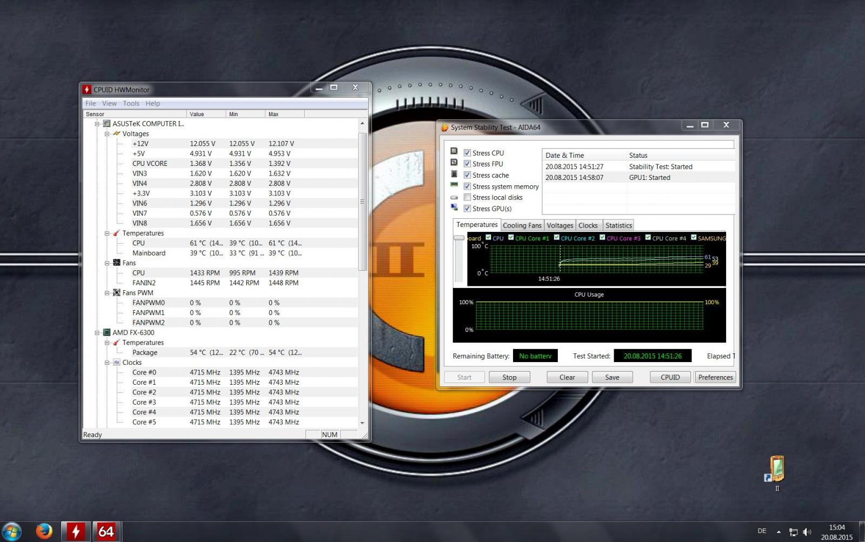Click thermometer icon of AMD FX-6300 Temperatures

[116, 343]
